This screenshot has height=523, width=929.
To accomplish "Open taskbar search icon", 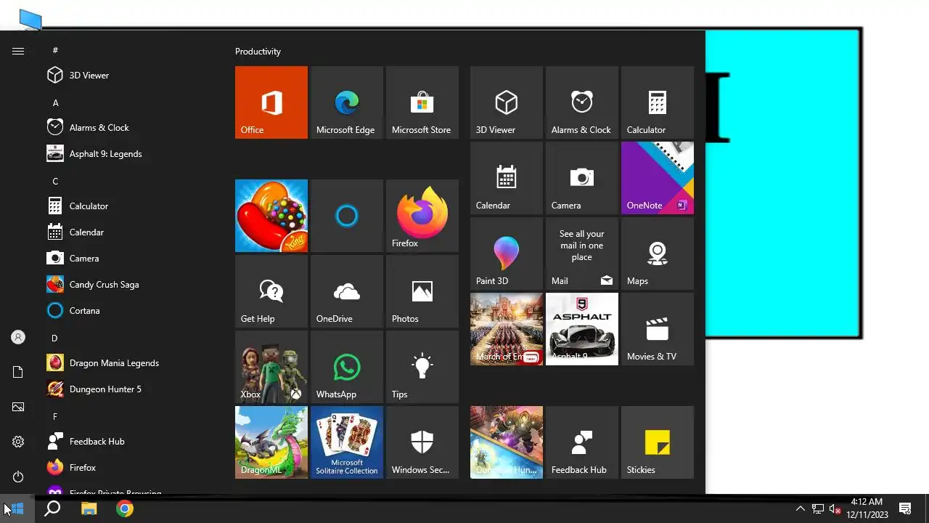I will (x=52, y=508).
